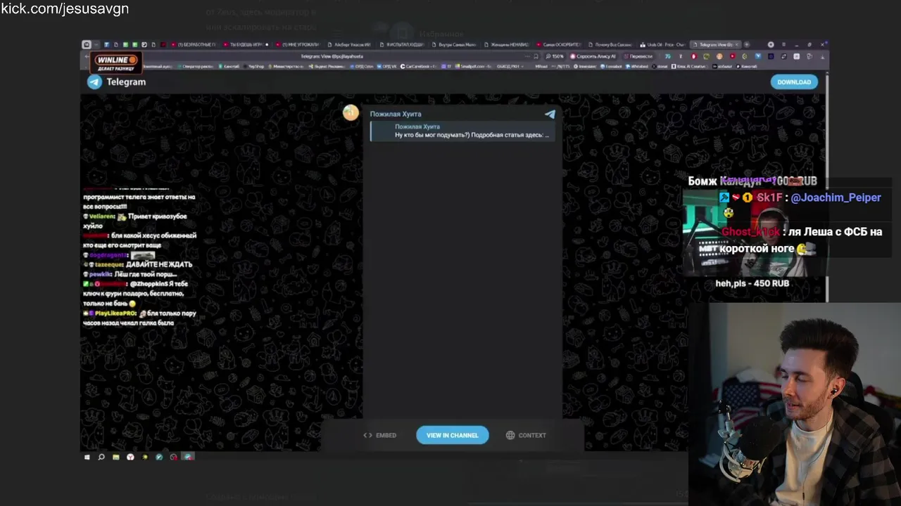Click the bookmark icon in address bar
Screen dimensions: 901x506
(x=536, y=56)
